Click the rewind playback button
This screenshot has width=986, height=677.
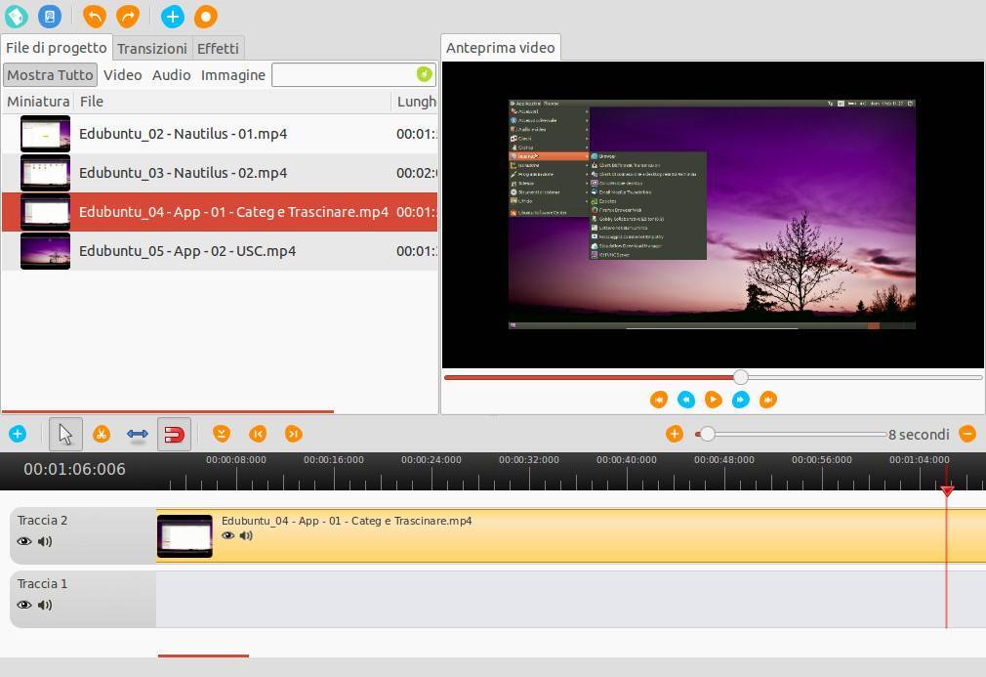pyautogui.click(x=686, y=400)
